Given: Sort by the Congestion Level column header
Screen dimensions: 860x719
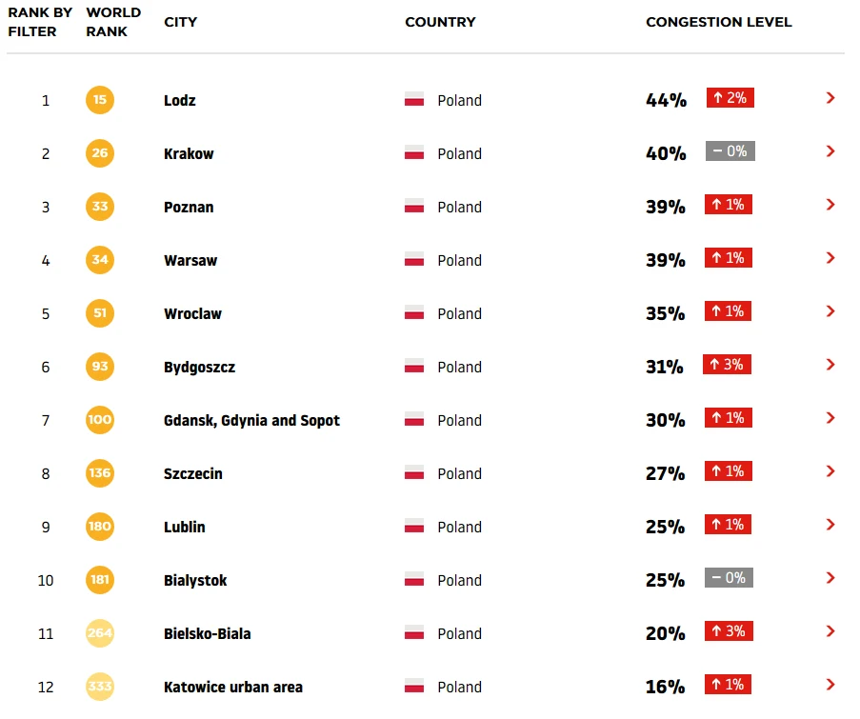Looking at the screenshot, I should [x=718, y=22].
